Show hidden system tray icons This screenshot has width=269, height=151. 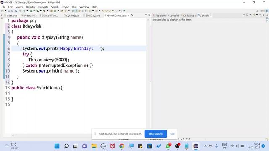tap(206, 146)
